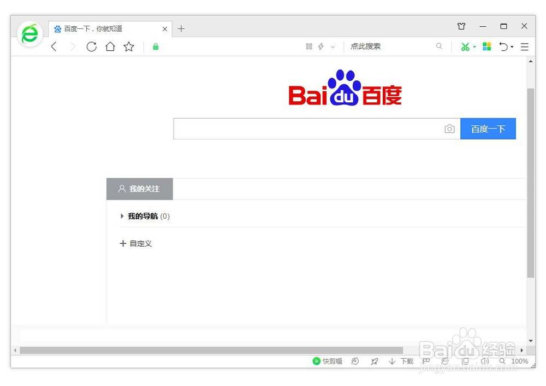Reload the page with refresh icon
This screenshot has width=546, height=386.
coord(91,46)
